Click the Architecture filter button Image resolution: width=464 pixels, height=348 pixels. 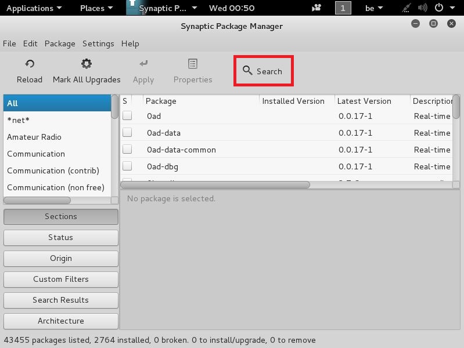click(61, 321)
